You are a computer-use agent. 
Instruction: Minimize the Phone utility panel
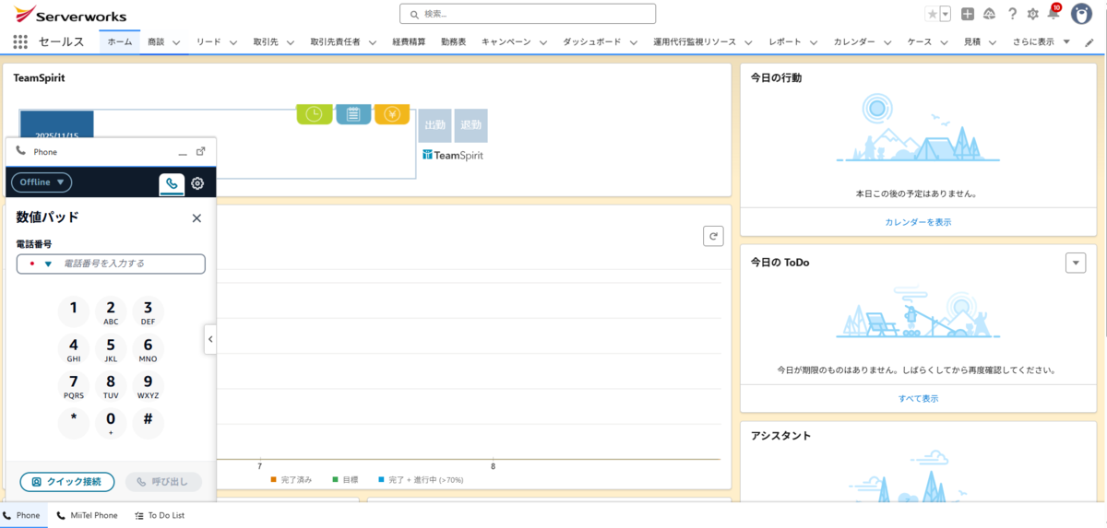183,152
